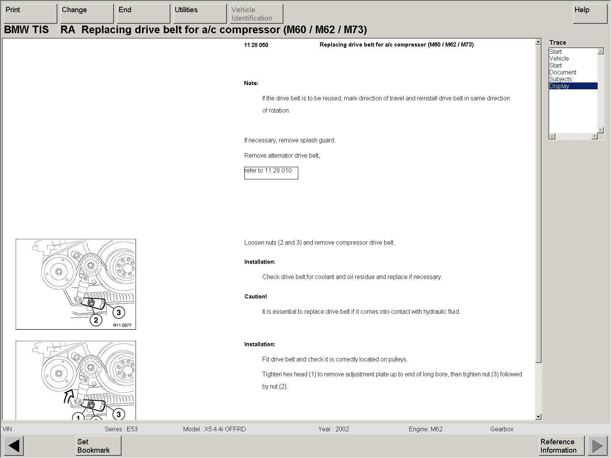Open Reference Information
Screen dimensions: 611x458
click(x=561, y=445)
